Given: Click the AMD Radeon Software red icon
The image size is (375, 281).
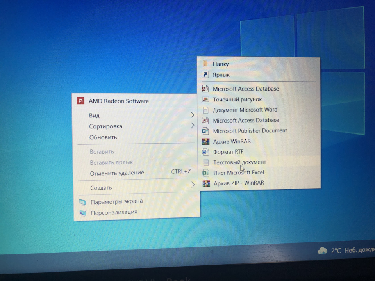Looking at the screenshot, I should (x=80, y=101).
